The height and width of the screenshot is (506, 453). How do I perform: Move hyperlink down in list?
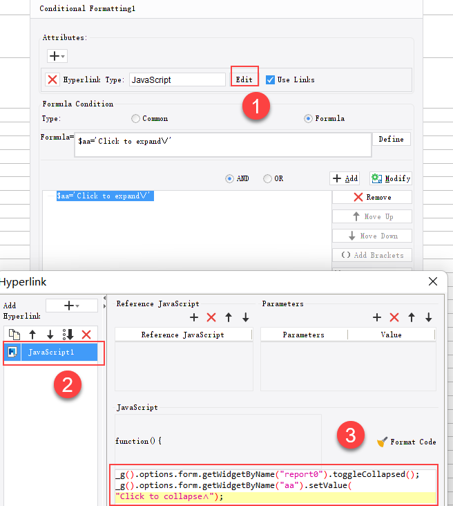pyautogui.click(x=50, y=335)
